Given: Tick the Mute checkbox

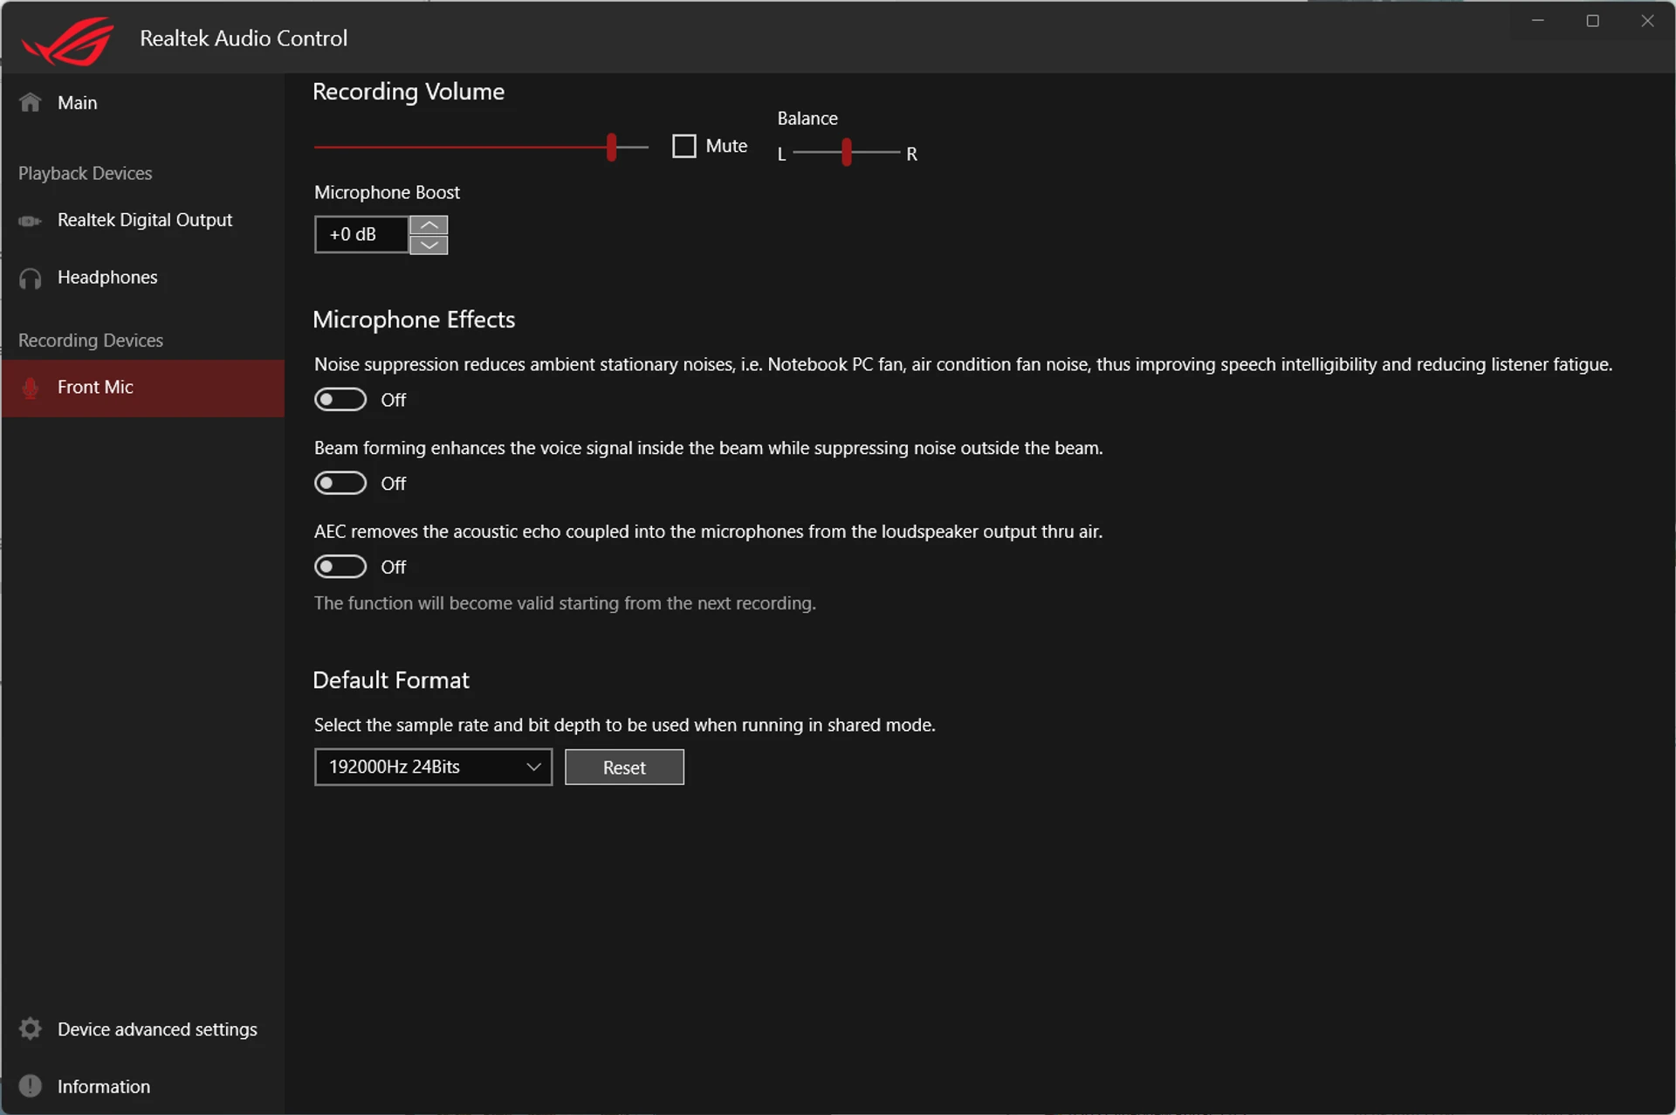Looking at the screenshot, I should (x=684, y=146).
